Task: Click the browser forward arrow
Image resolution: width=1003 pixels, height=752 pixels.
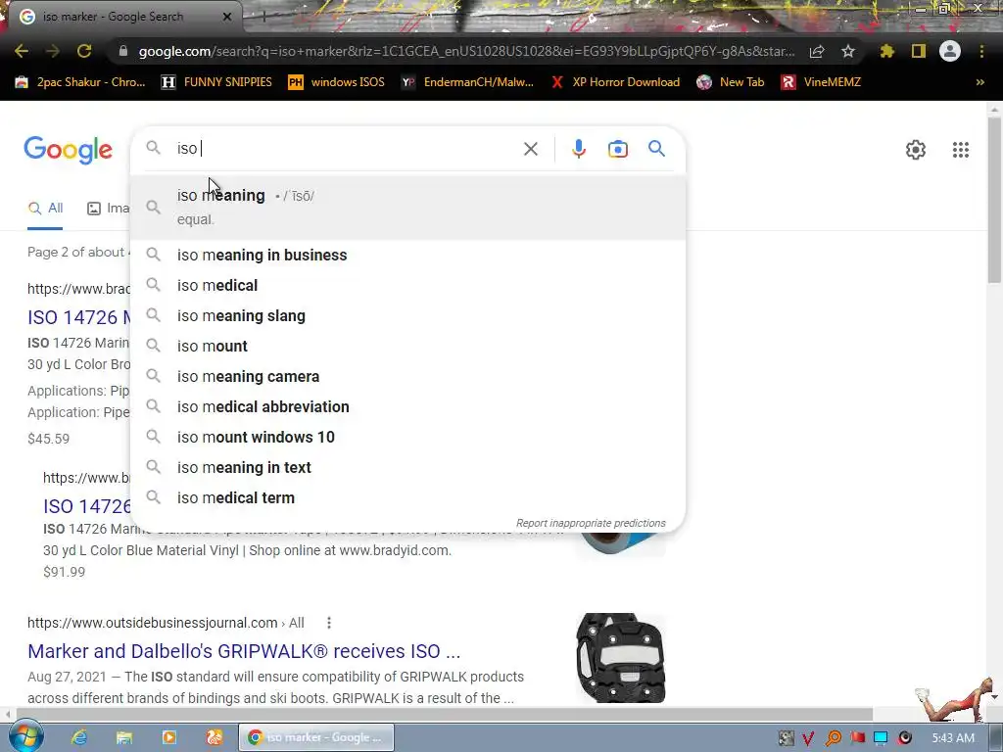Action: 53,51
